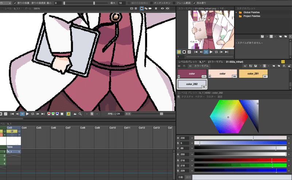
Task: Toggle オニオンスキン checkbox
Action: pyautogui.click(x=151, y=3)
